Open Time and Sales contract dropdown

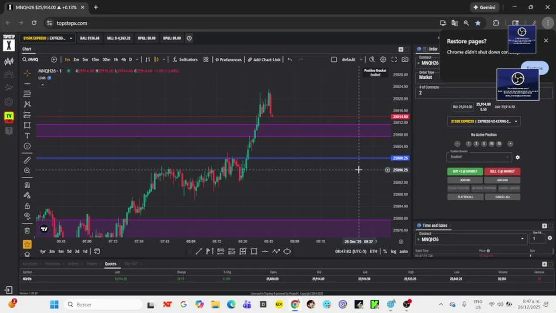point(471,239)
